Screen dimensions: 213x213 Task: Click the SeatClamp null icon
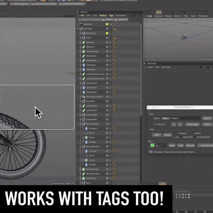(x=84, y=33)
